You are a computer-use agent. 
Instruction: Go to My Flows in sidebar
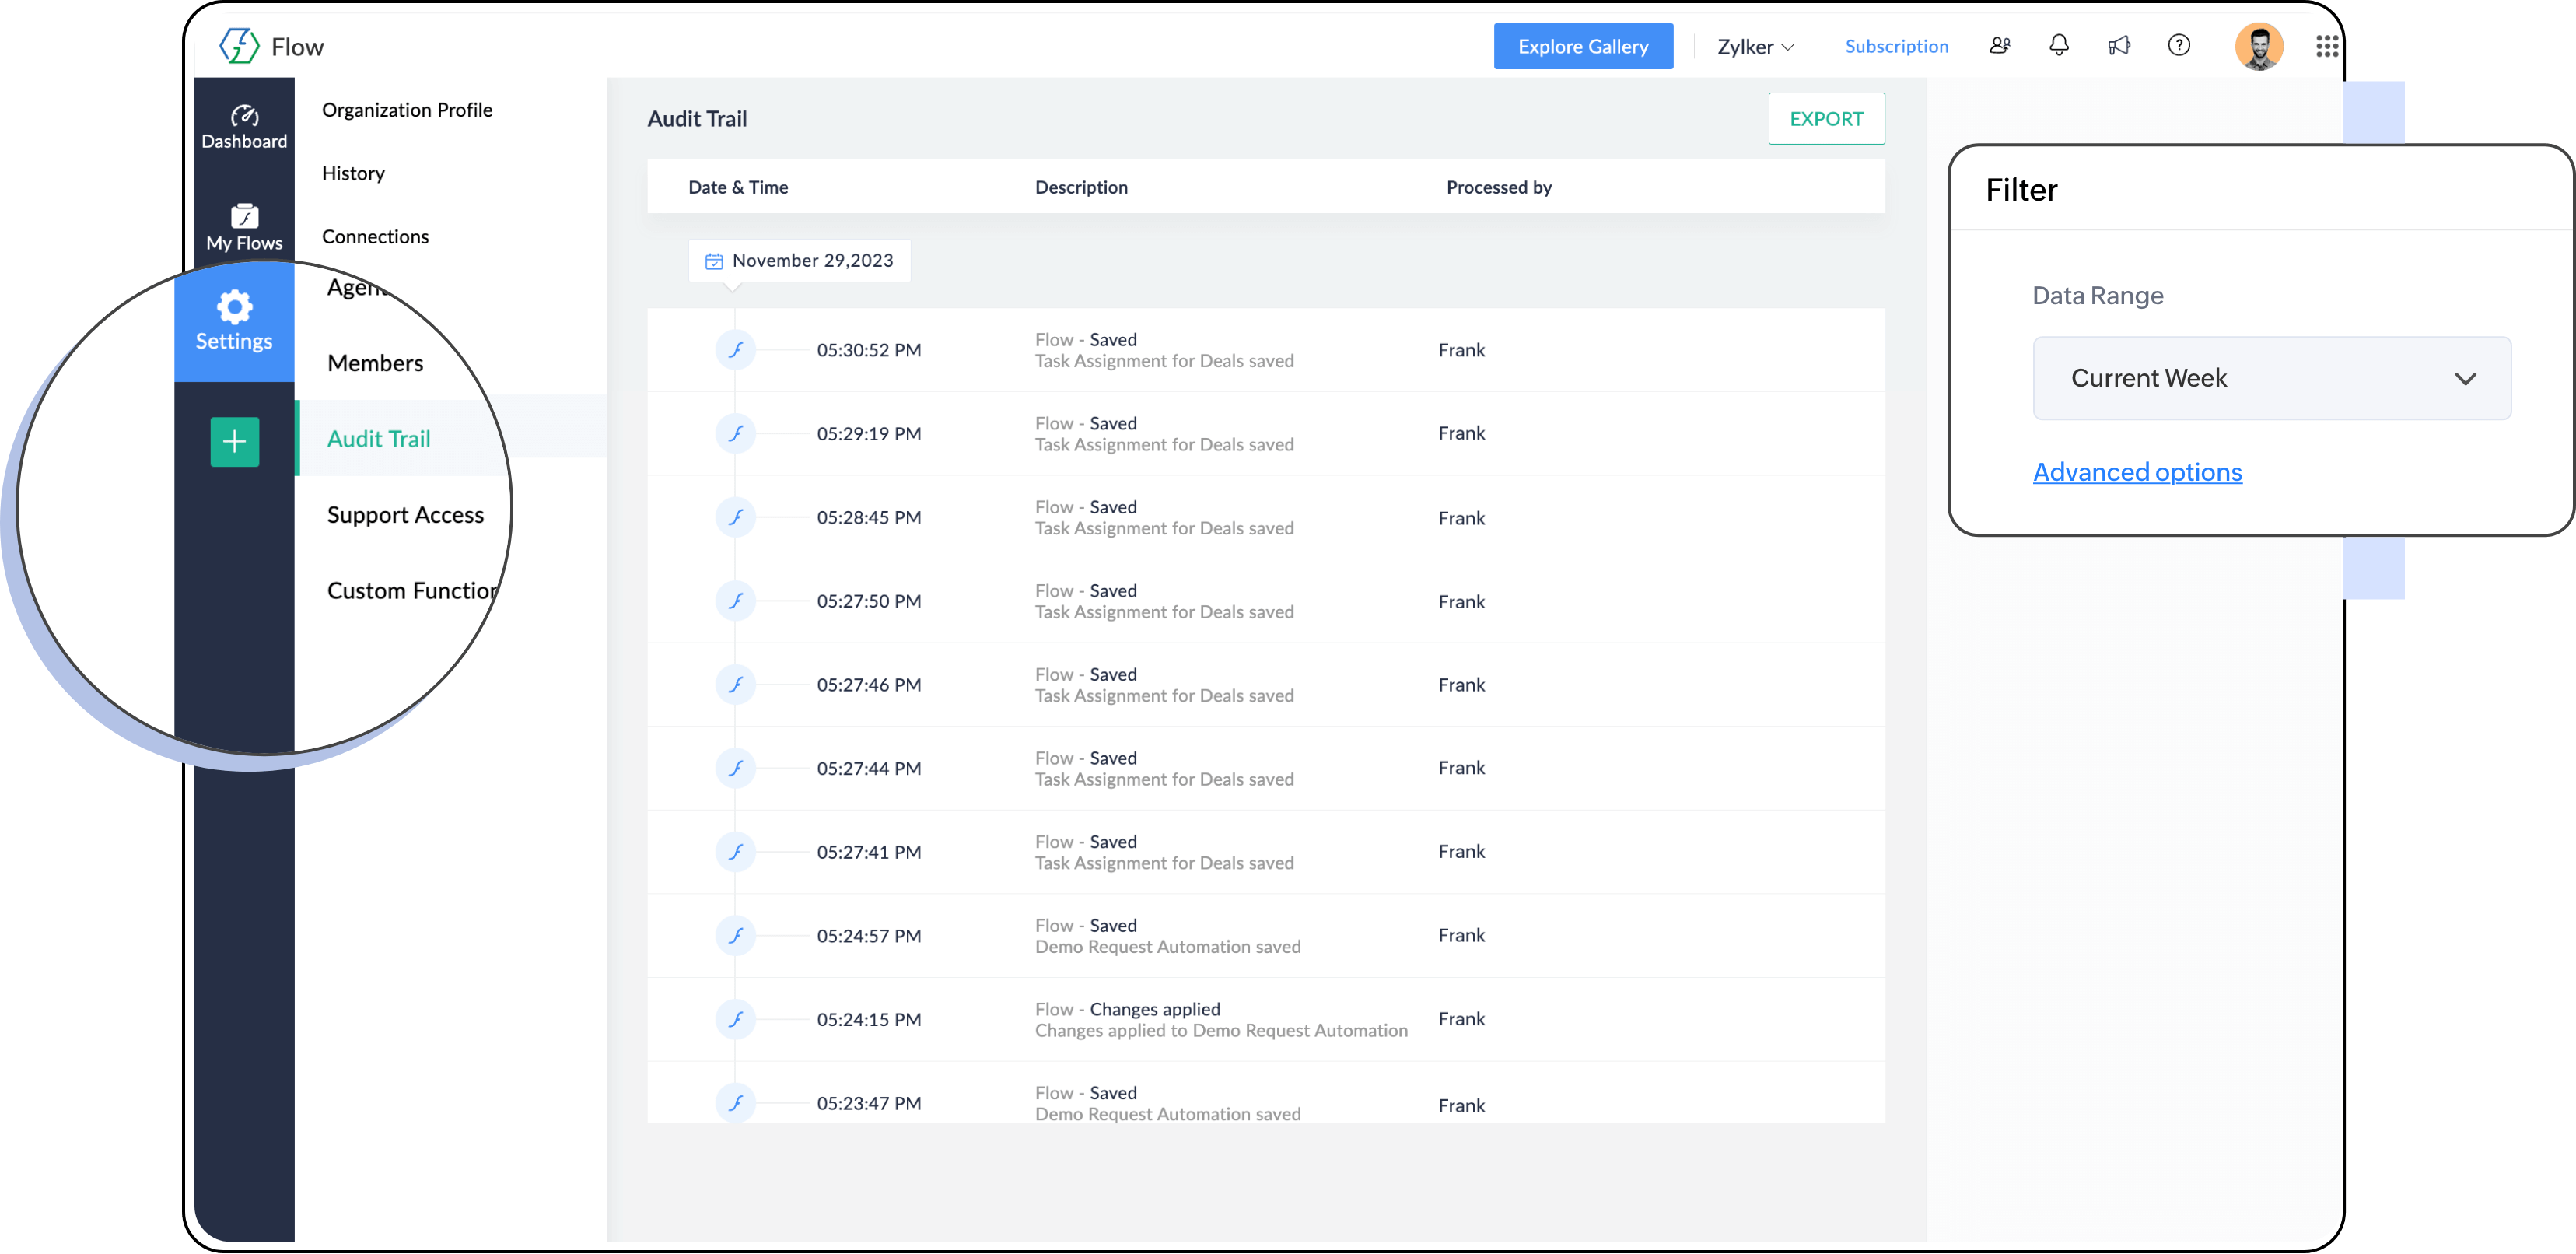(x=244, y=227)
